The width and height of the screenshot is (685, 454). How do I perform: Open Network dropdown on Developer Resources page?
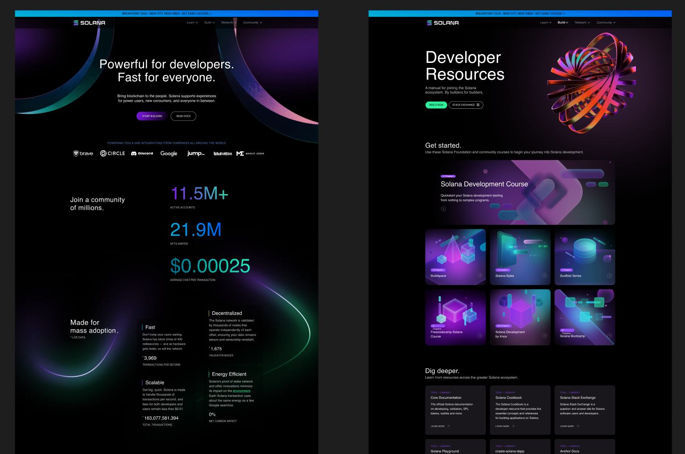582,23
